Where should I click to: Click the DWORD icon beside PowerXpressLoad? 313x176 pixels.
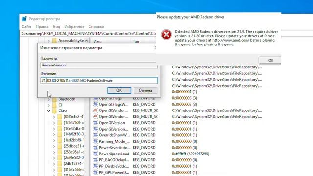(96, 154)
